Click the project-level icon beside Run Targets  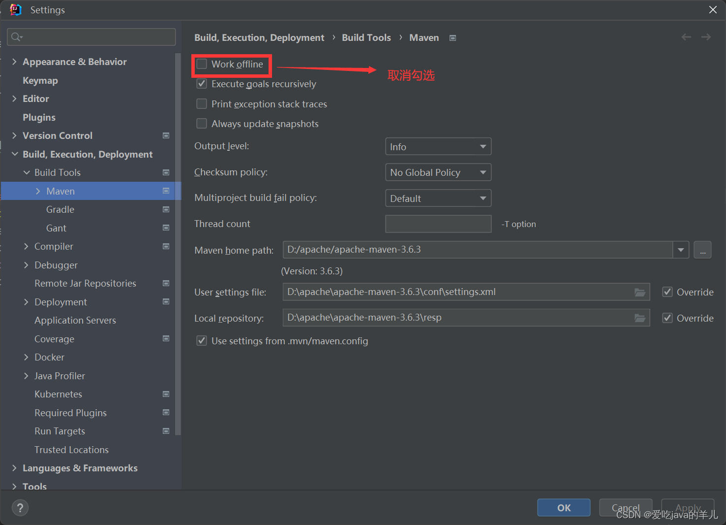tap(166, 431)
